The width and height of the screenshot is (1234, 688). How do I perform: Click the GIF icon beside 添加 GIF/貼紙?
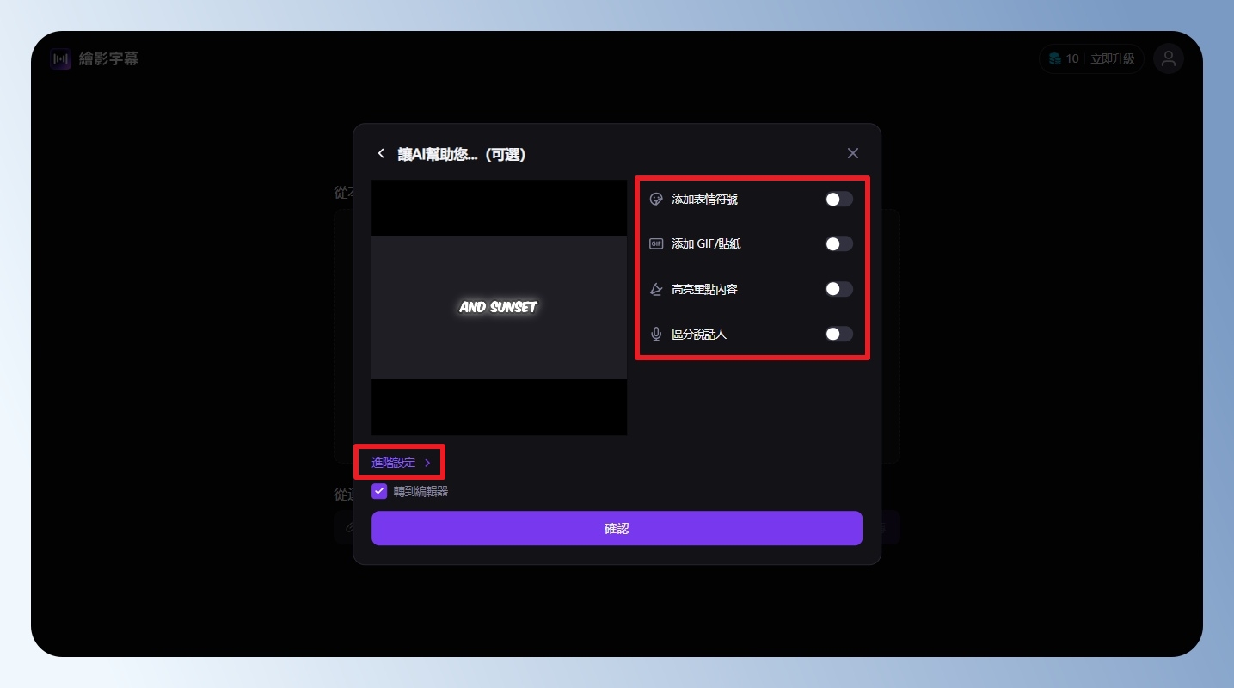point(656,244)
